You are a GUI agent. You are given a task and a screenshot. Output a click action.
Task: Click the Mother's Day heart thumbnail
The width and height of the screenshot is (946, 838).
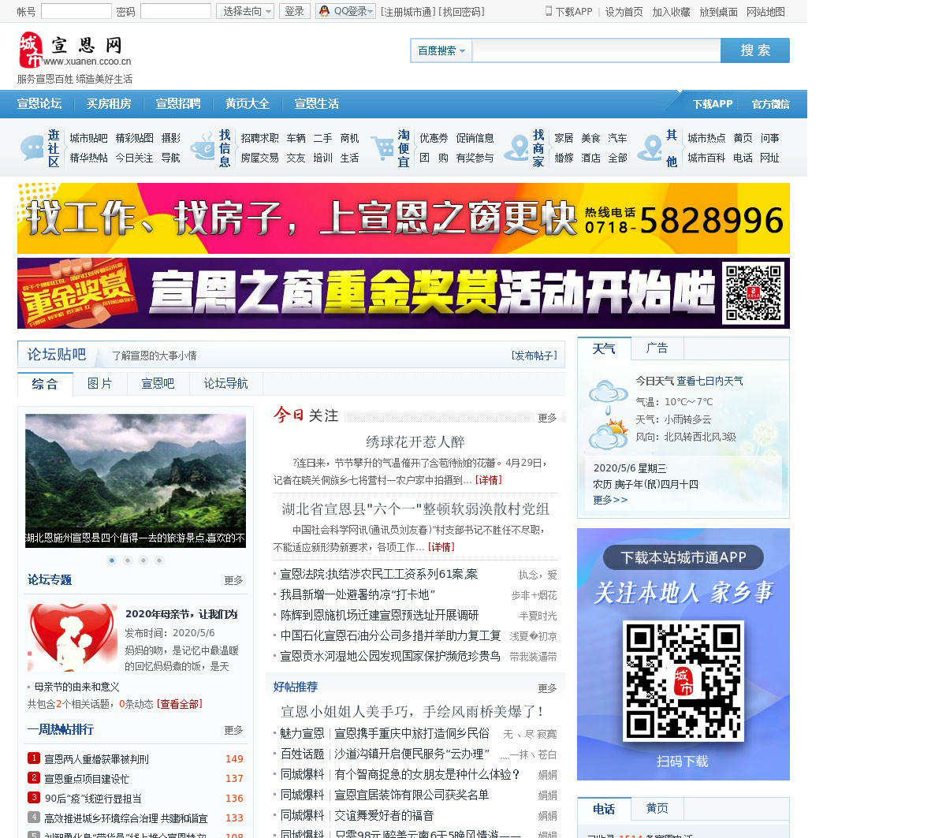(x=73, y=639)
